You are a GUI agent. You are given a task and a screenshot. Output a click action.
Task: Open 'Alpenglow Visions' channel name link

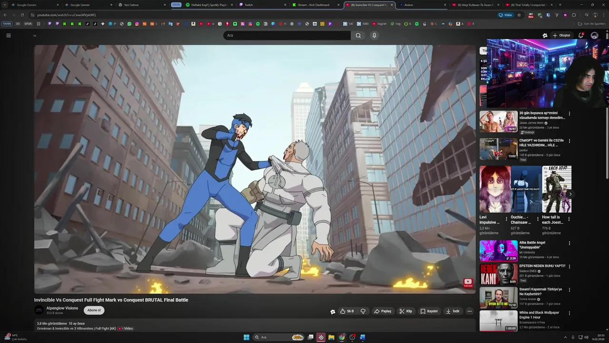[x=62, y=308]
